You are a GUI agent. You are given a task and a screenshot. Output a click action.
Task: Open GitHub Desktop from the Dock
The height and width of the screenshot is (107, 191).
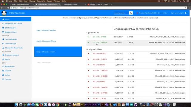pos(135,105)
